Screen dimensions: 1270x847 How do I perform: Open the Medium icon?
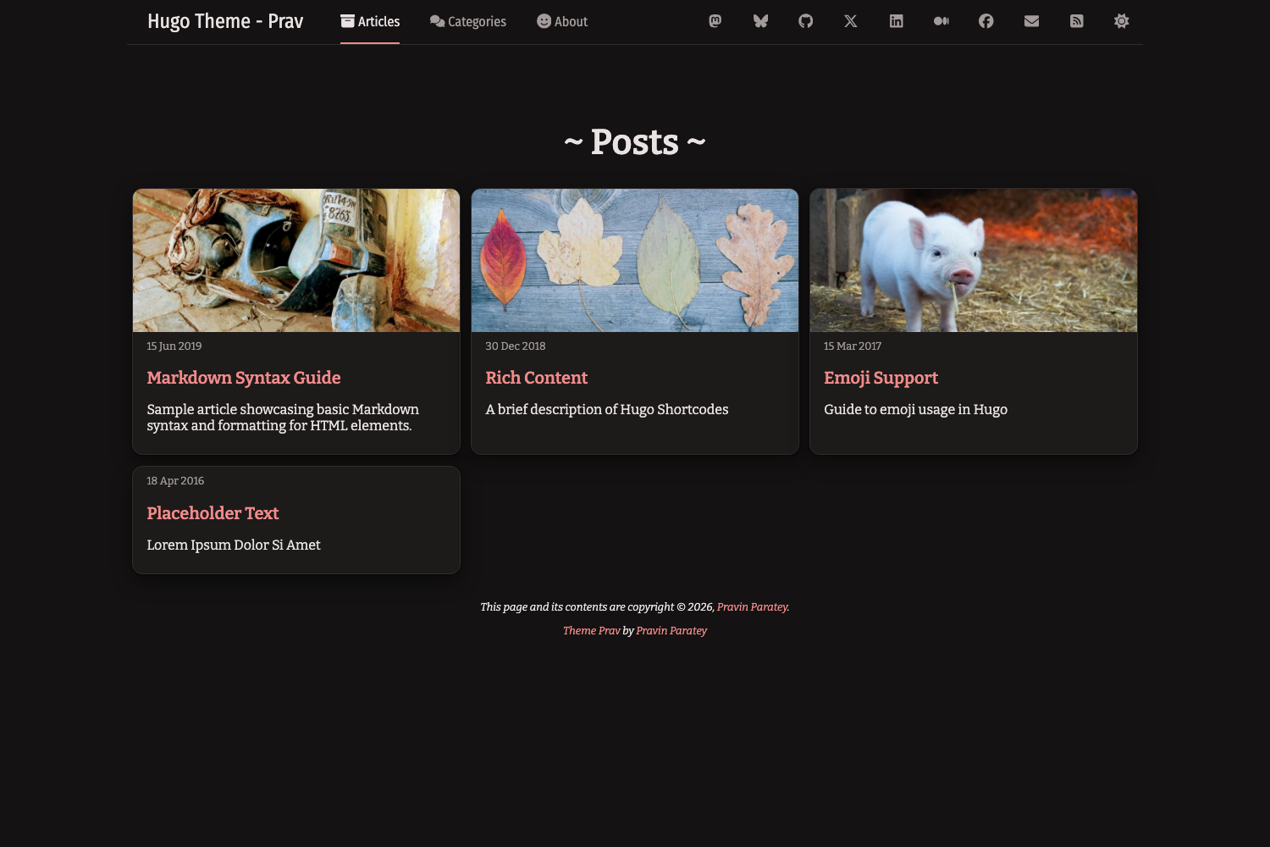click(x=941, y=21)
